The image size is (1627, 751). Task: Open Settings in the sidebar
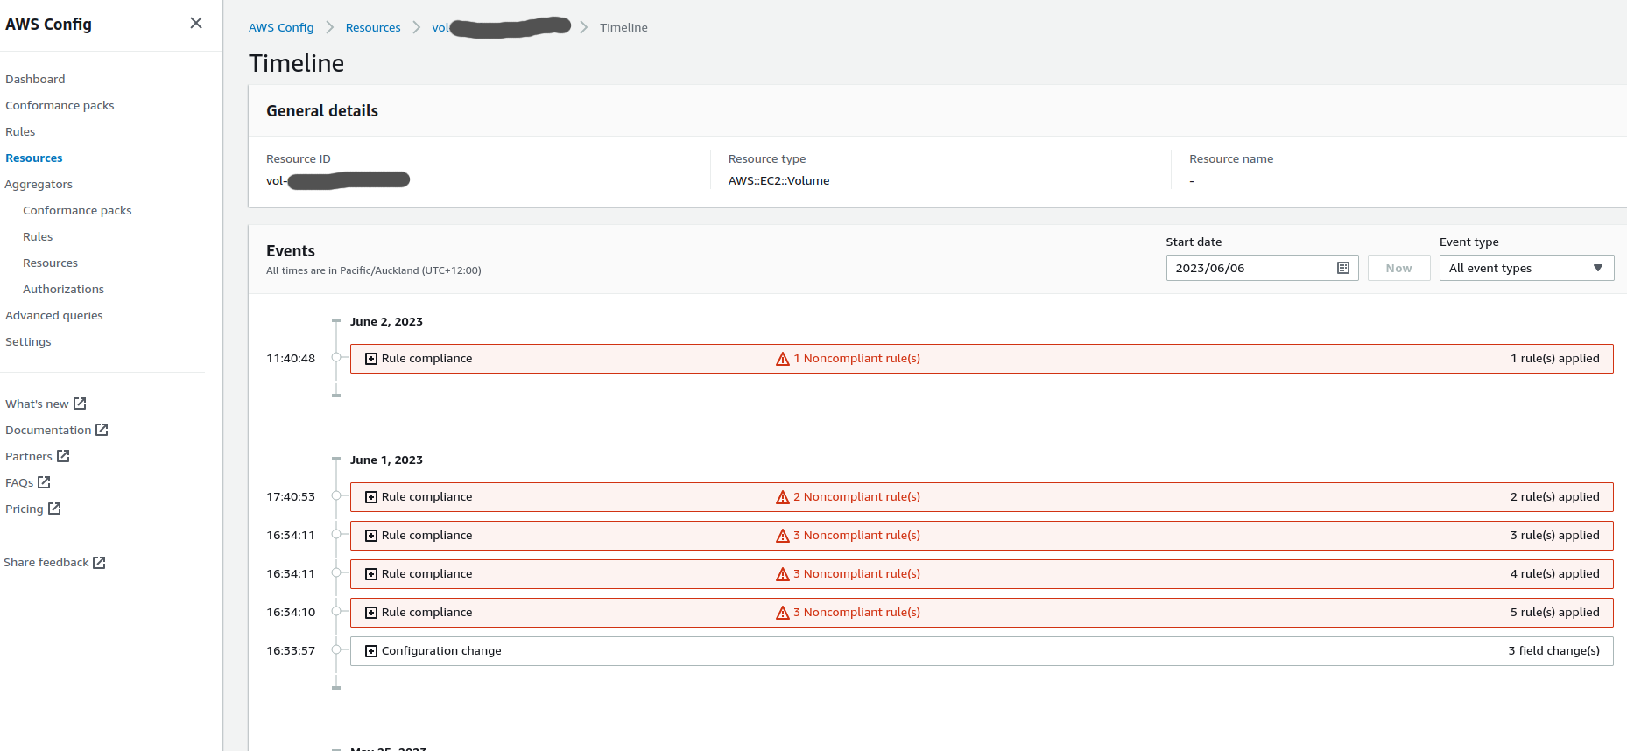pos(28,341)
